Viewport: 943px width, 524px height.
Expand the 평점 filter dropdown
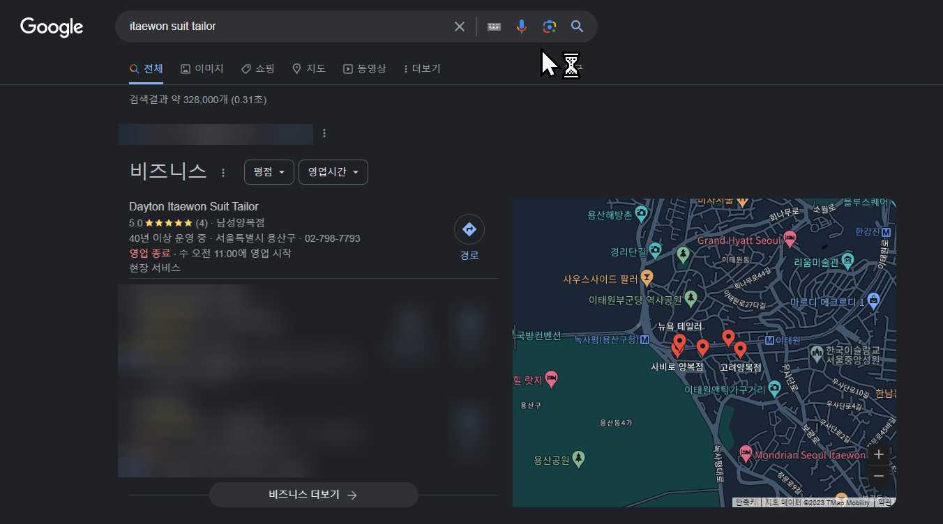269,172
